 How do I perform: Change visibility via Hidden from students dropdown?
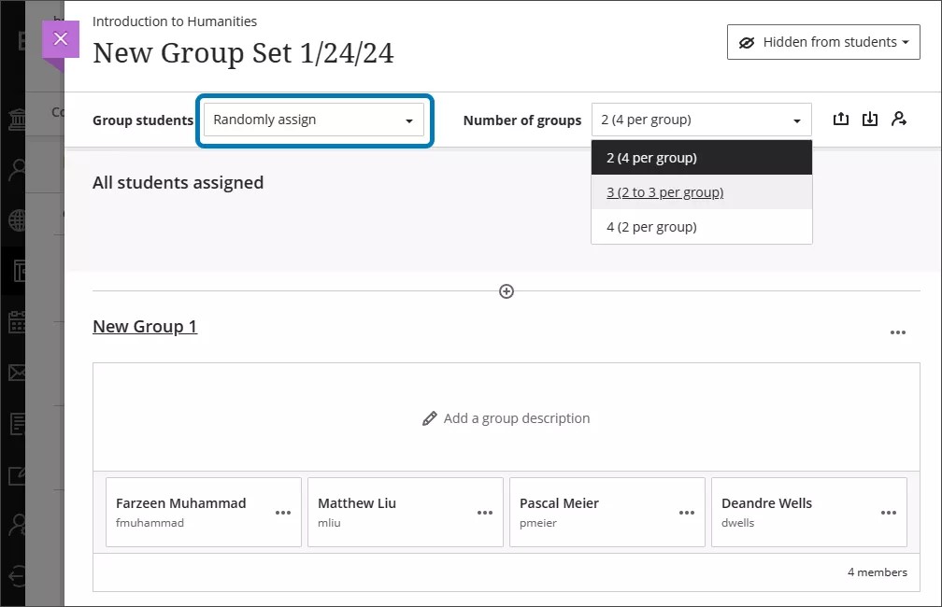[822, 41]
